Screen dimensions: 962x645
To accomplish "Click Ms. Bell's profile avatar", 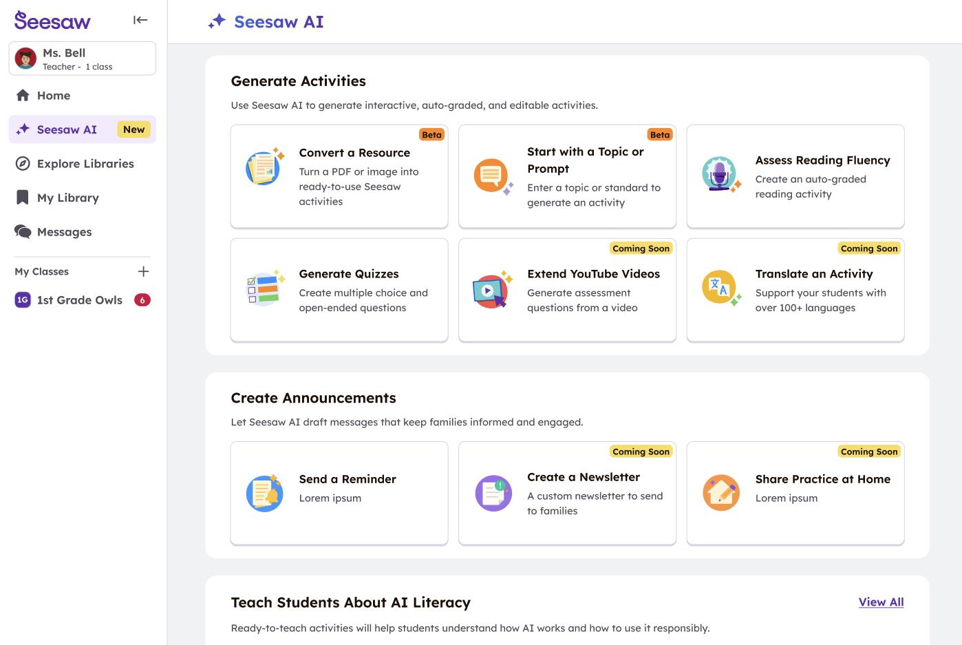I will click(25, 59).
